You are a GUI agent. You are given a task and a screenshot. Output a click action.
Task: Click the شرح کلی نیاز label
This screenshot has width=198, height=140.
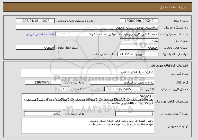(x=179, y=74)
